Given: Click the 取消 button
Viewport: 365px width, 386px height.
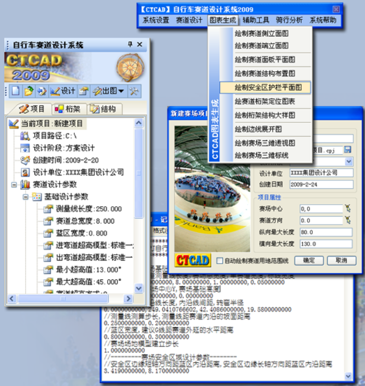Looking at the screenshot, I should [x=341, y=260].
